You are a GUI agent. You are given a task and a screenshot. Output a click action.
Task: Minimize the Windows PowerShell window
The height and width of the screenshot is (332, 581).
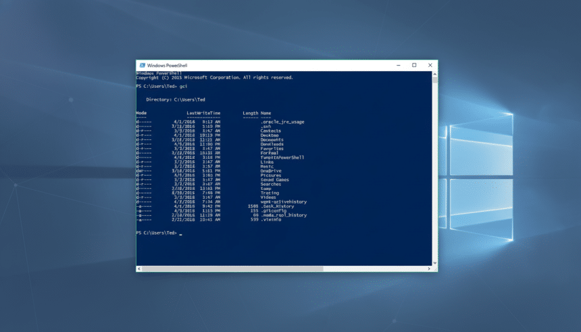click(396, 66)
